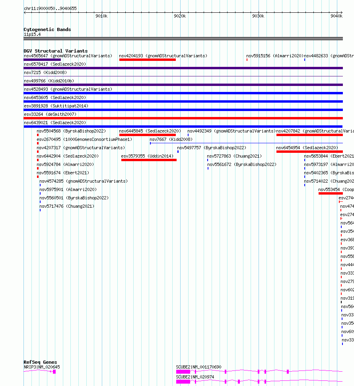
Task: Click the red bar under nsv6445845
Action: point(147,135)
